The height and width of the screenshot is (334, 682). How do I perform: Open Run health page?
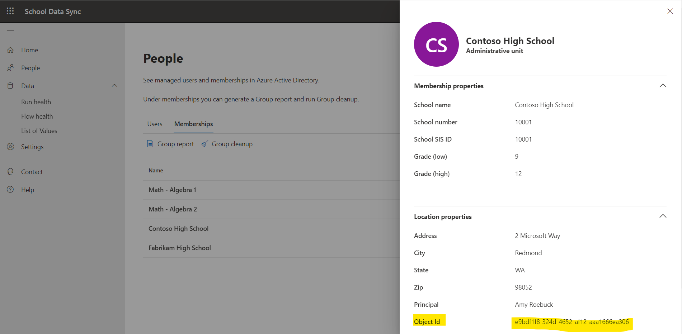[x=36, y=102]
